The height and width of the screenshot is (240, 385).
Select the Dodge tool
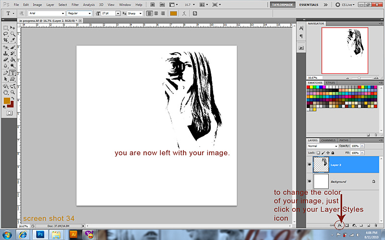click(x=13, y=66)
